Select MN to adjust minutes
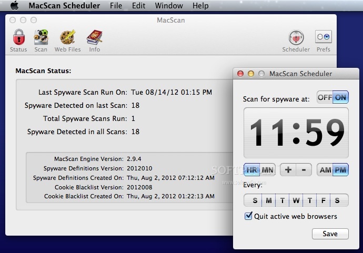This screenshot has height=253, width=363. [268, 170]
